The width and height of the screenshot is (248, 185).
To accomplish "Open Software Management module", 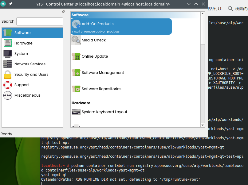I will 103,73.
